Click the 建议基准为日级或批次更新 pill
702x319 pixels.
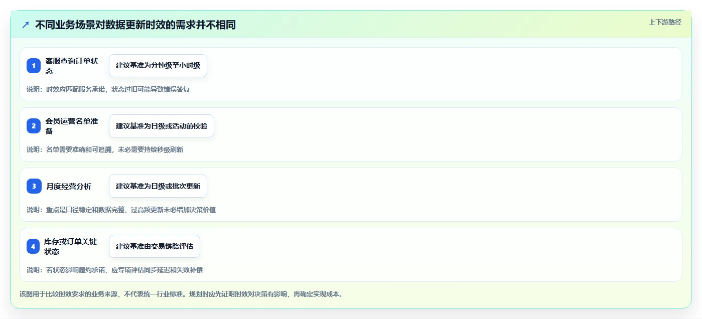coord(158,186)
